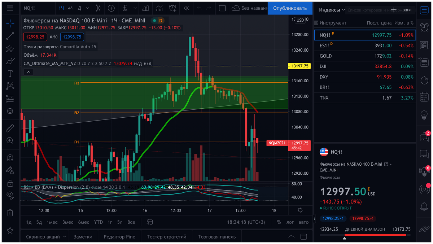The width and height of the screenshot is (433, 244).
Task: Set range to 'YTD'
Action: click(98, 222)
